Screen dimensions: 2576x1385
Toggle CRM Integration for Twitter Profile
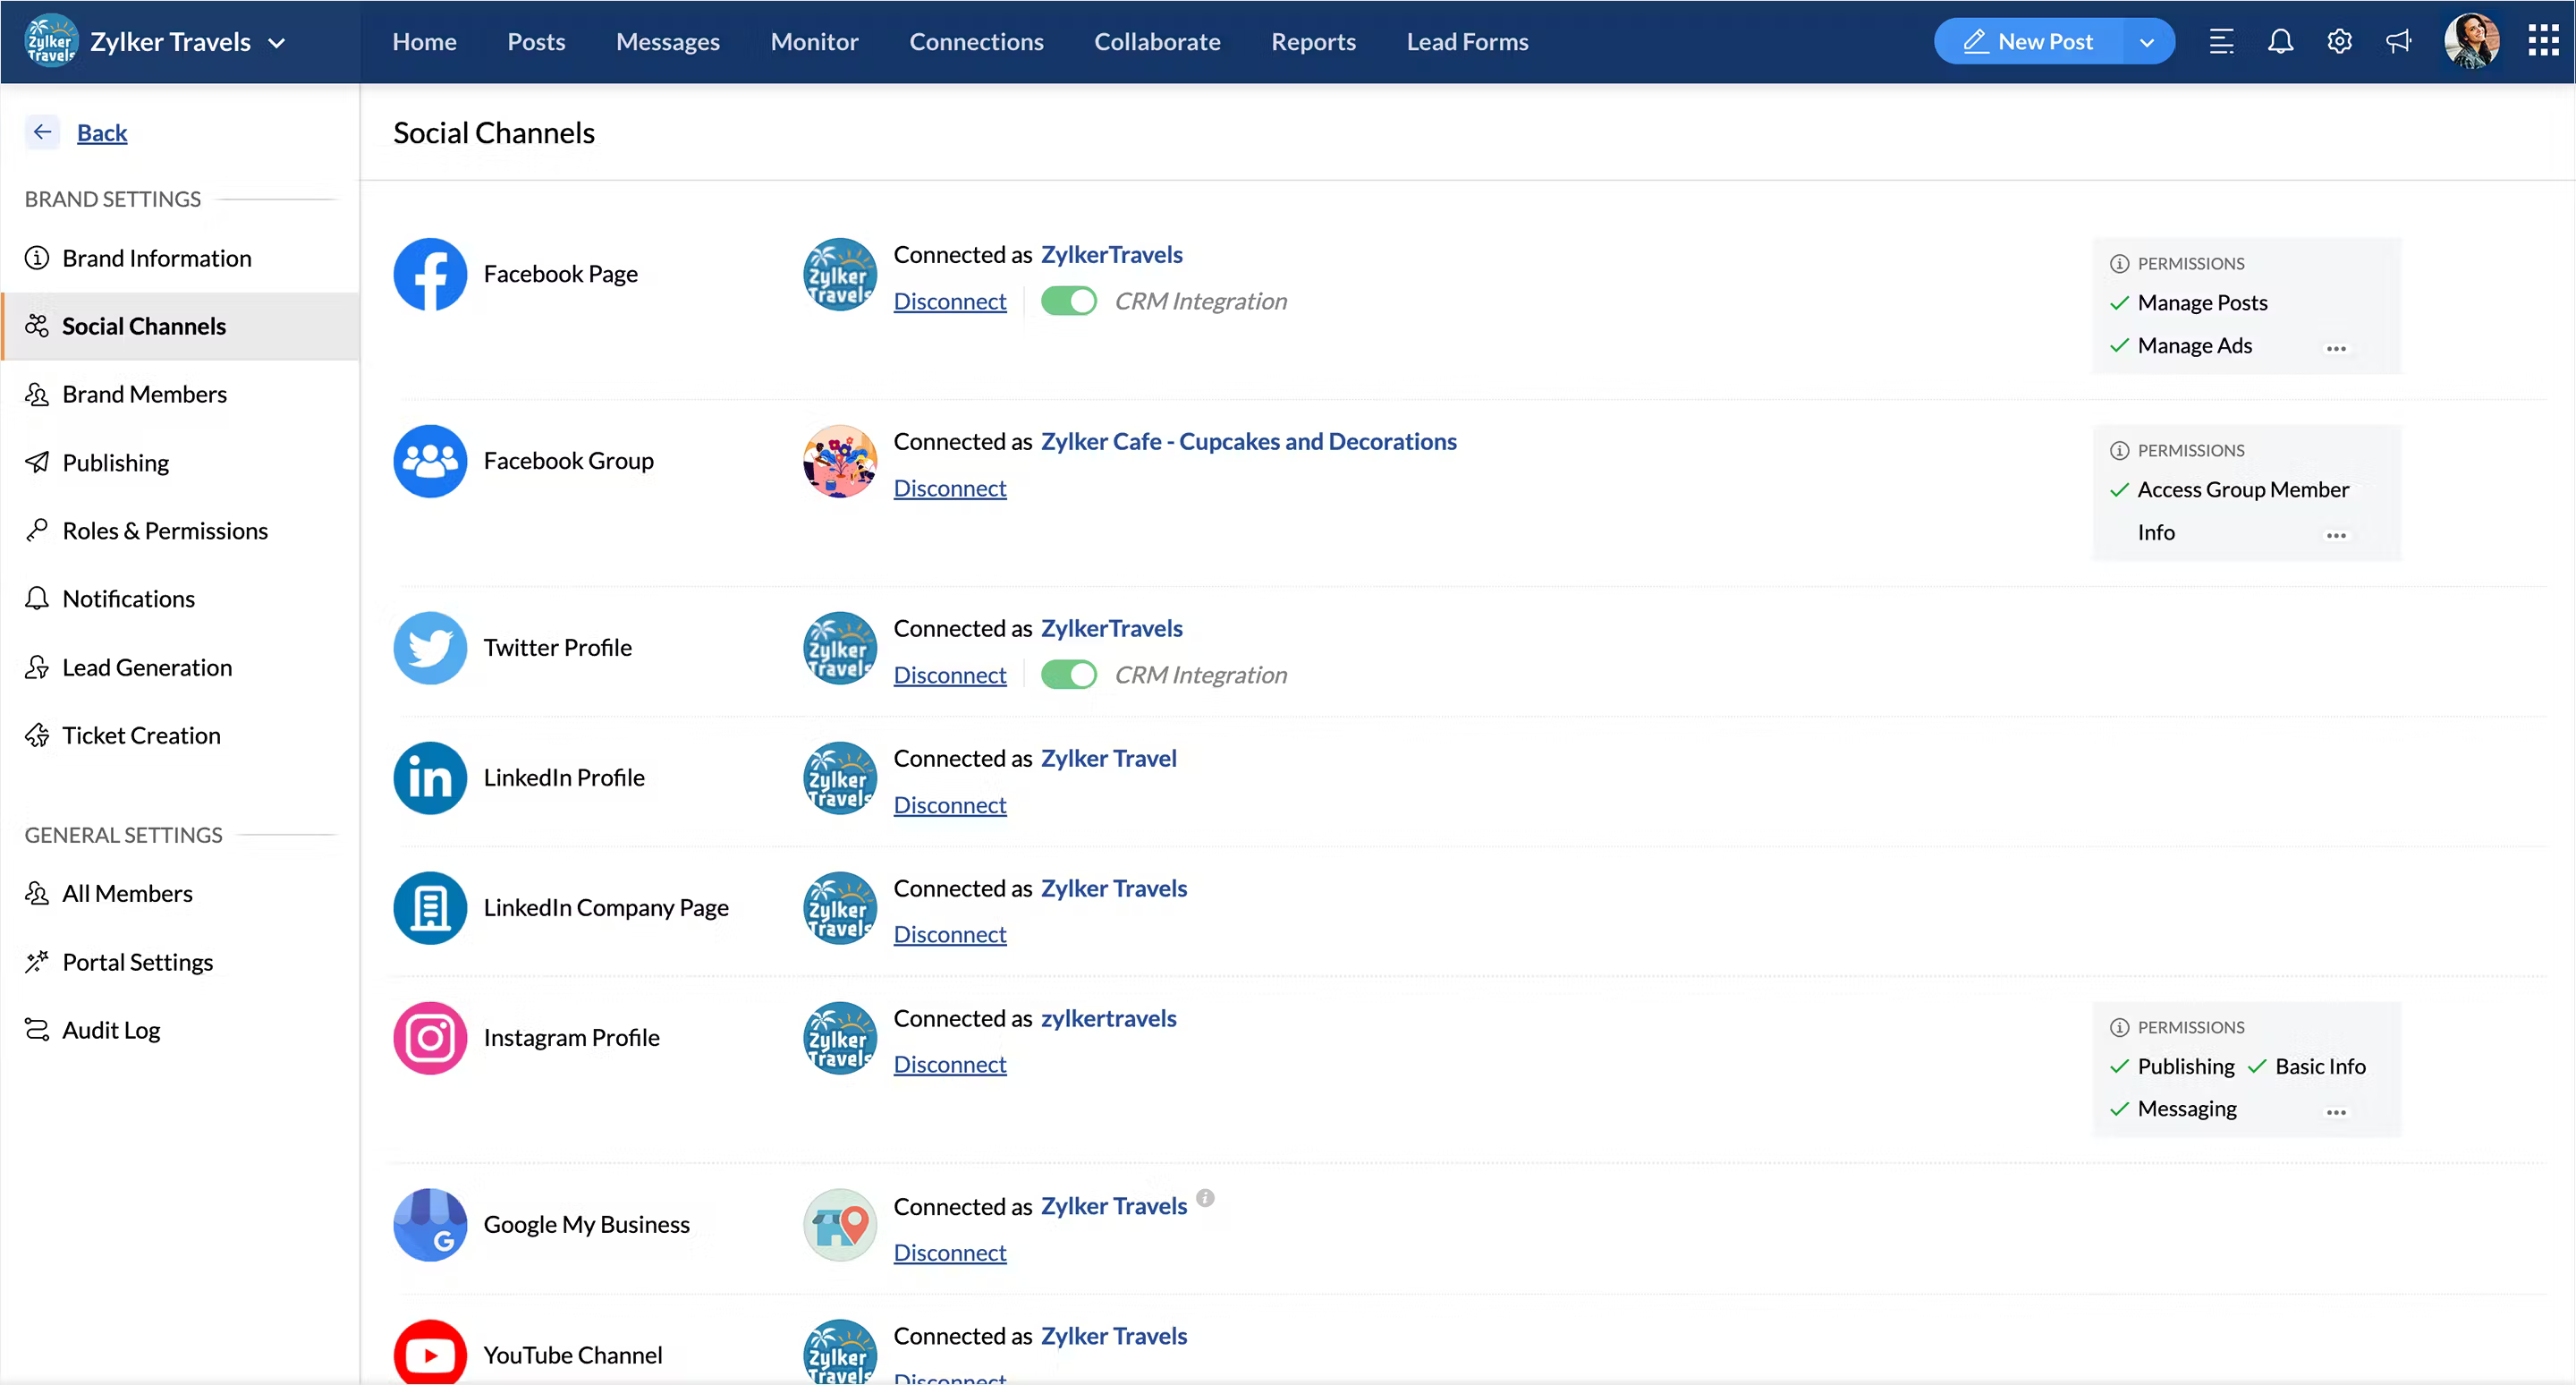pyautogui.click(x=1069, y=675)
